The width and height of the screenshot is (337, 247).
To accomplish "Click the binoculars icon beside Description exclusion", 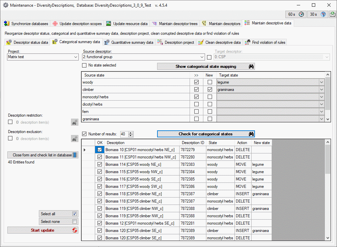I will (x=74, y=139).
